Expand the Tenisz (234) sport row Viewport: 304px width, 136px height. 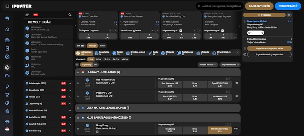tap(49, 97)
